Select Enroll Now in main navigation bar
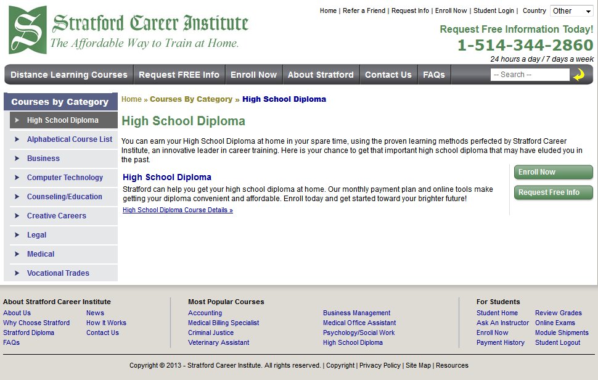Image resolution: width=598 pixels, height=380 pixels. pyautogui.click(x=253, y=75)
